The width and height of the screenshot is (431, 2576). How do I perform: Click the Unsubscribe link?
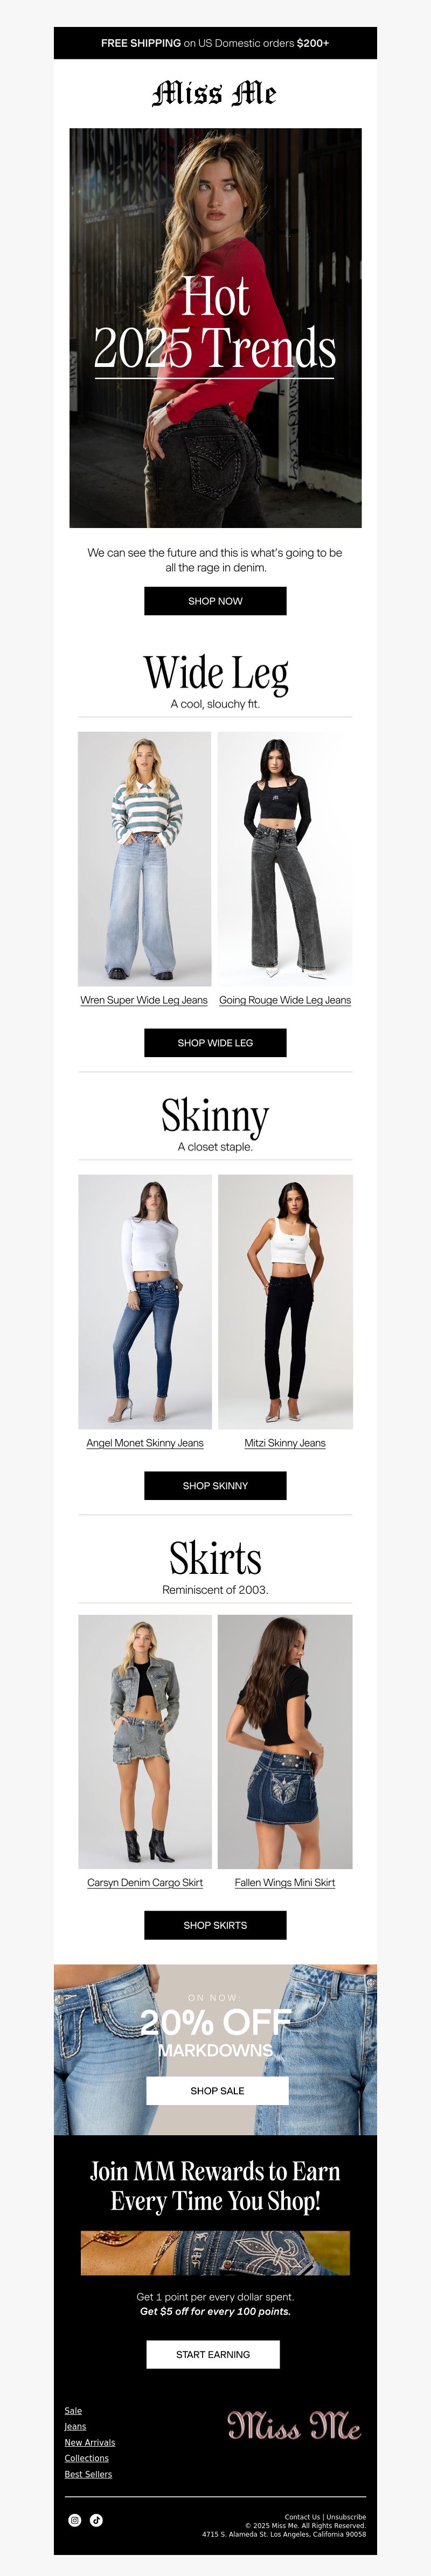click(x=346, y=2517)
